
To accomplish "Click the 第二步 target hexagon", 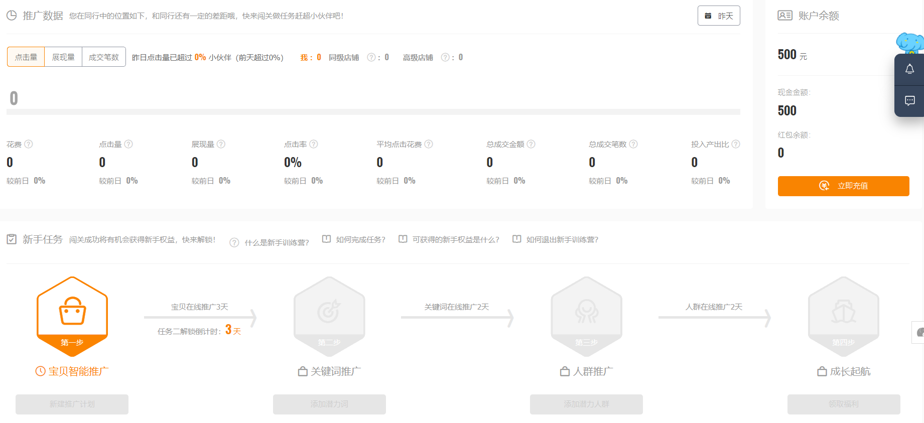I will (x=329, y=317).
